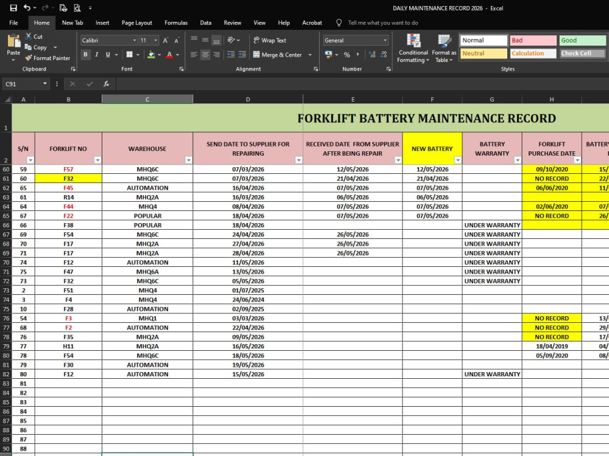Select column C header
The height and width of the screenshot is (456, 609).
click(147, 99)
